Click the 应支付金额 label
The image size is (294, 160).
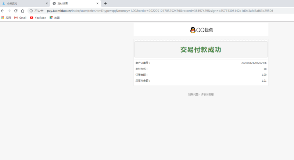pos(143,81)
